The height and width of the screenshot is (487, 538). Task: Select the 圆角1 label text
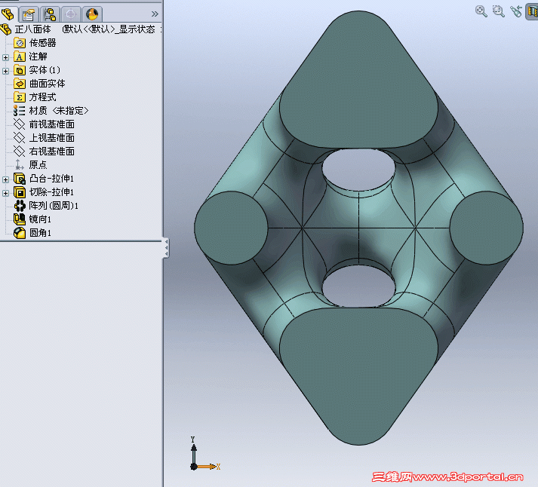[x=40, y=233]
